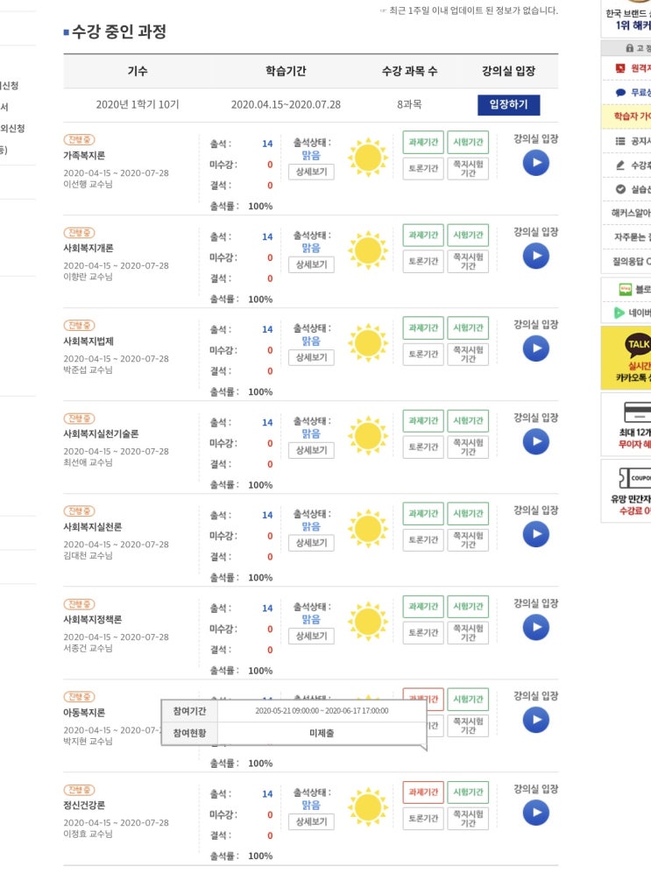
Task: Click the KakaoTalk TALK banner icon
Action: point(636,345)
